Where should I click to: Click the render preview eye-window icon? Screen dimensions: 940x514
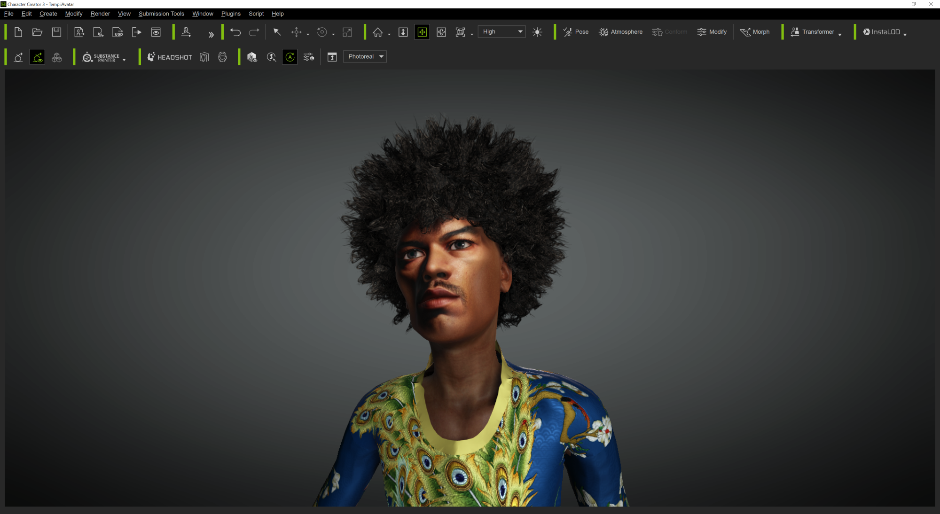point(156,32)
